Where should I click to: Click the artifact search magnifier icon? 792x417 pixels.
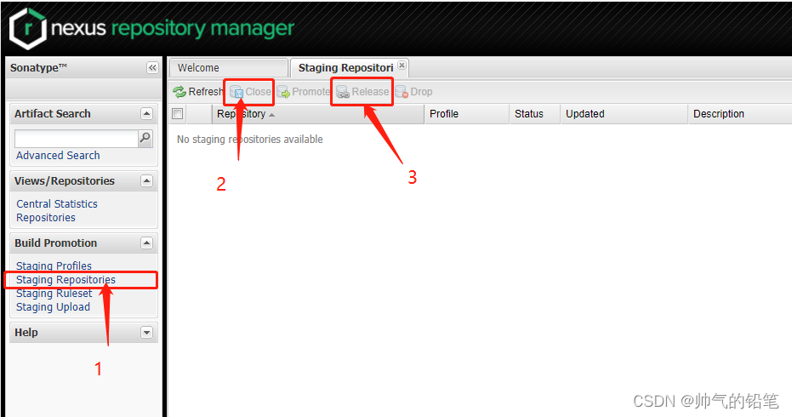[145, 138]
